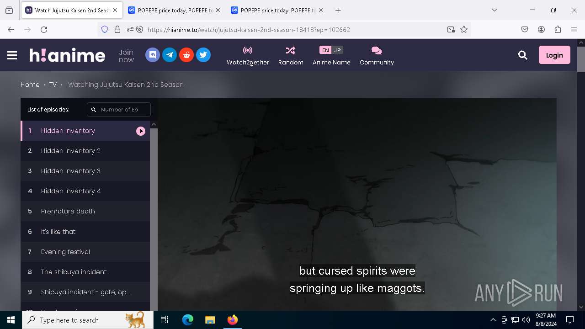
Task: Click the video player area
Action: click(x=357, y=204)
